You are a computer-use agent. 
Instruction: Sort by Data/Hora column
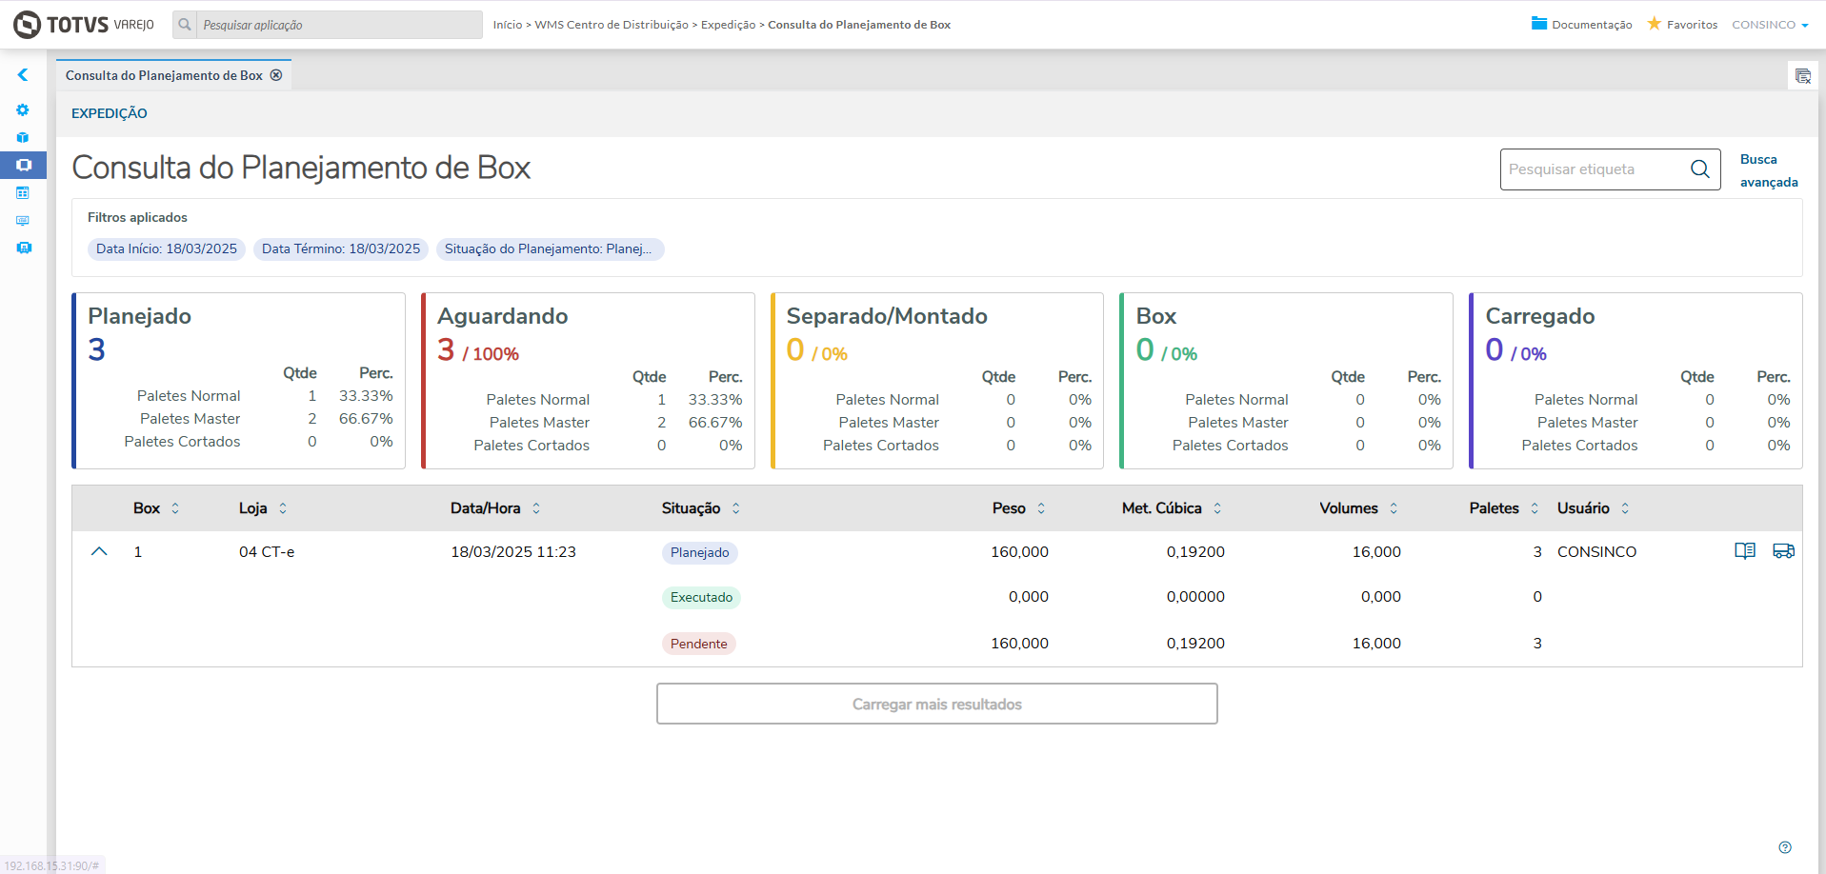click(x=536, y=508)
